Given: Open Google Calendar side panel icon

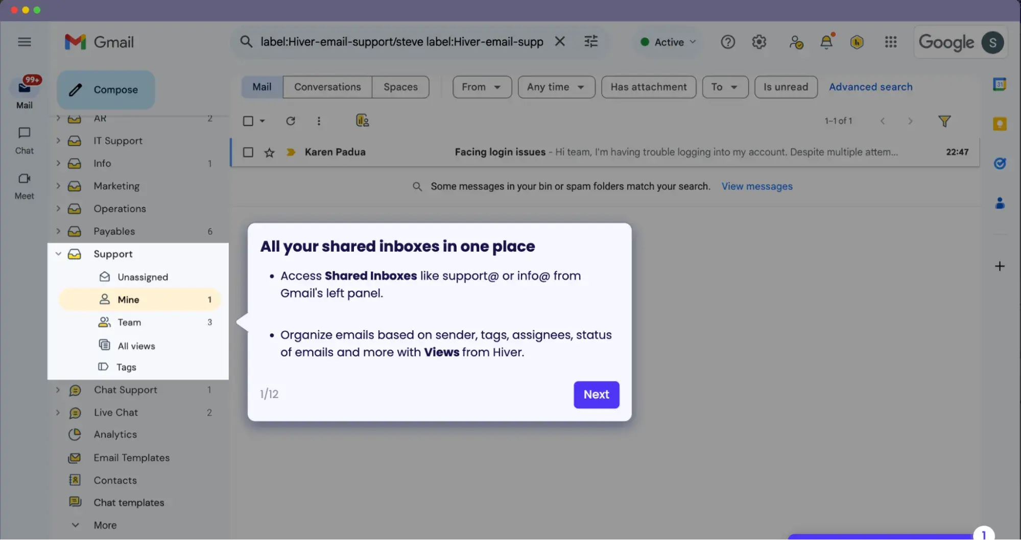Looking at the screenshot, I should pyautogui.click(x=1000, y=84).
